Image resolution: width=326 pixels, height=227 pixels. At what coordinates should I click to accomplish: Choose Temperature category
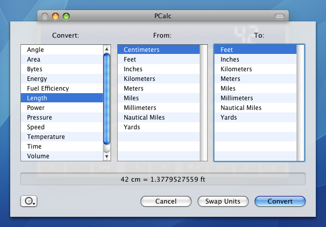pos(62,136)
